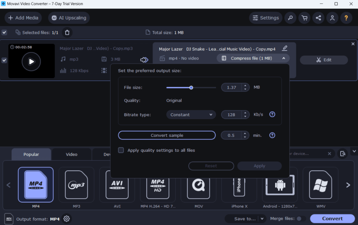Open output format gear settings

pos(66,219)
